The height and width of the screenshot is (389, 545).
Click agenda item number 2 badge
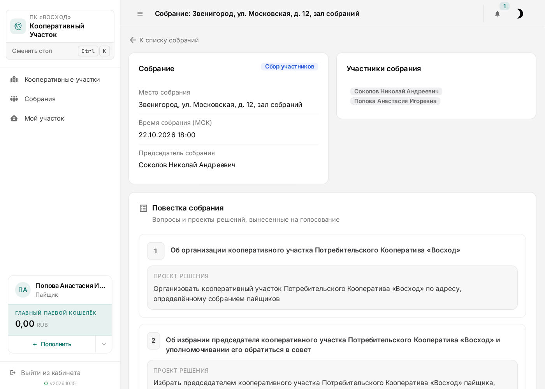click(153, 341)
